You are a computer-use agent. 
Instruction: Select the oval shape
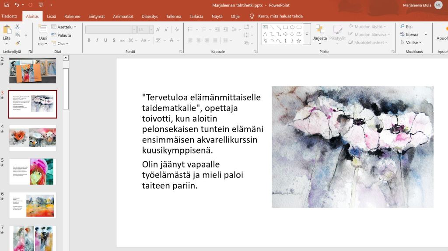pyautogui.click(x=292, y=28)
